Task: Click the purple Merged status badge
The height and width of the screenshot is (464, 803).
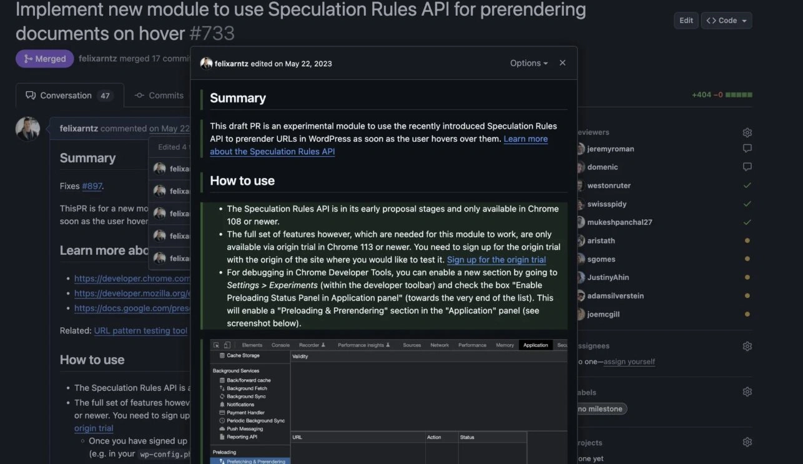Action: coord(45,59)
